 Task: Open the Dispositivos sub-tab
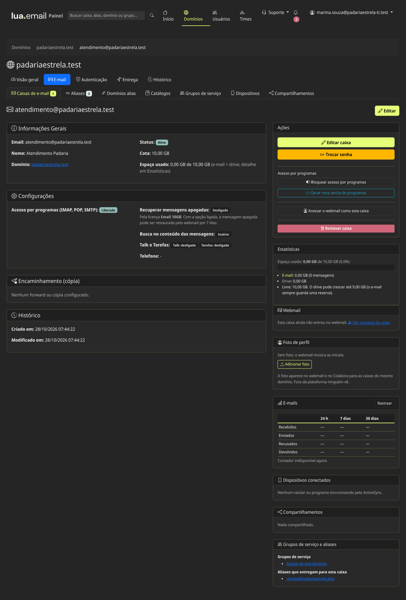245,93
